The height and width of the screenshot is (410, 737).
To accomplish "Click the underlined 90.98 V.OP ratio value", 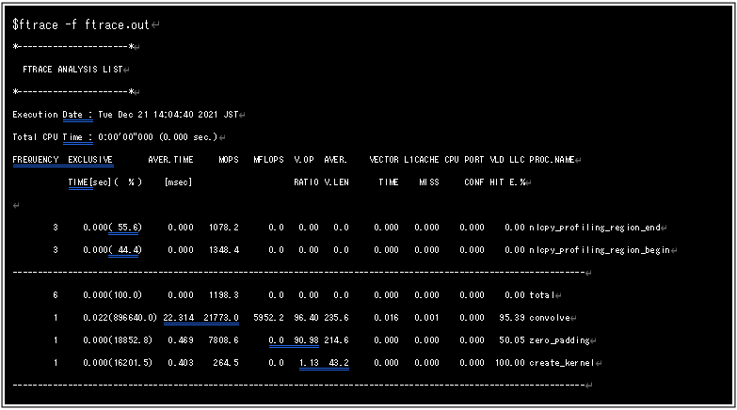I will [306, 340].
